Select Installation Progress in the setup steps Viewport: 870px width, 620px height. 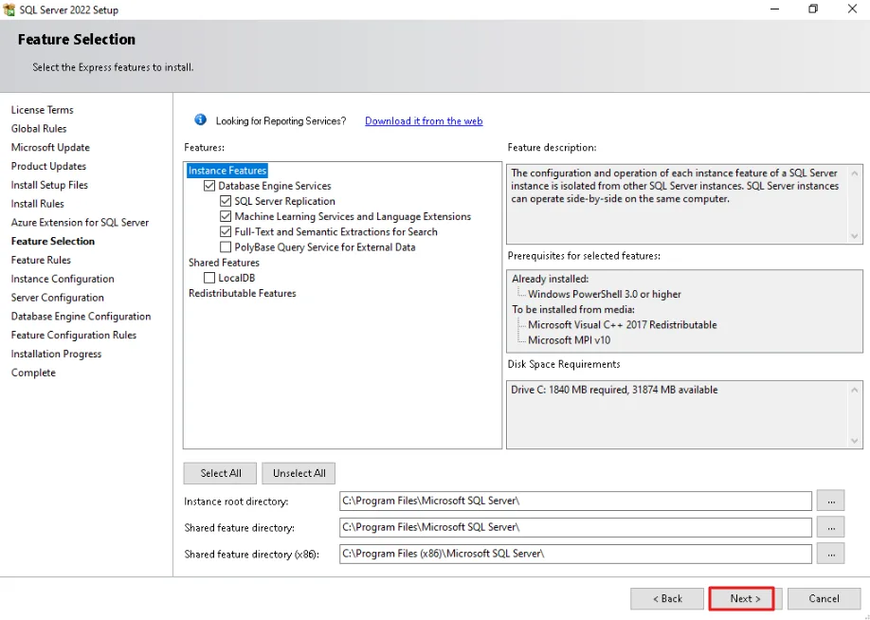[x=56, y=355]
